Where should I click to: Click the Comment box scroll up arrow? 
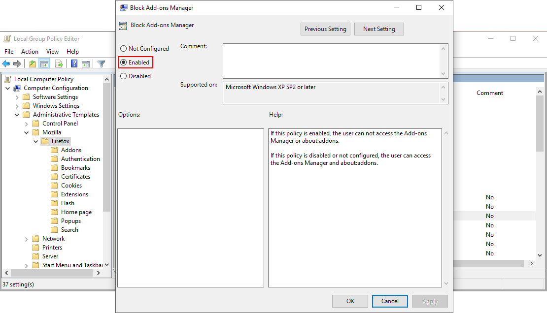click(444, 49)
